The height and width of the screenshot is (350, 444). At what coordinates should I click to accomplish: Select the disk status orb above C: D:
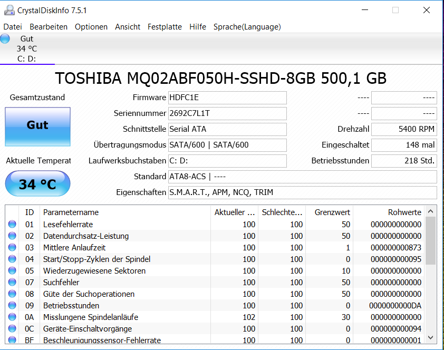coord(5,38)
